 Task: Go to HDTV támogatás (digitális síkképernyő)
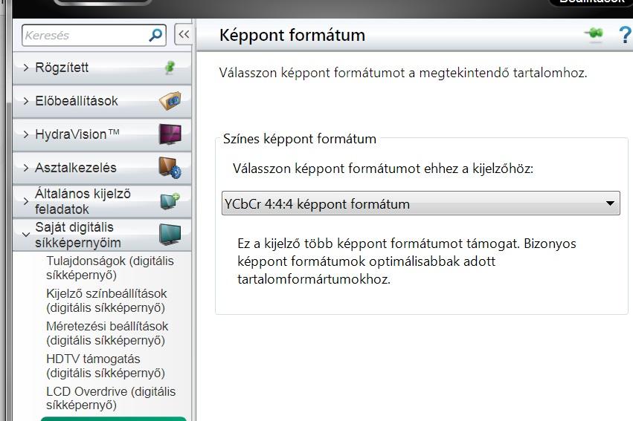coord(106,366)
